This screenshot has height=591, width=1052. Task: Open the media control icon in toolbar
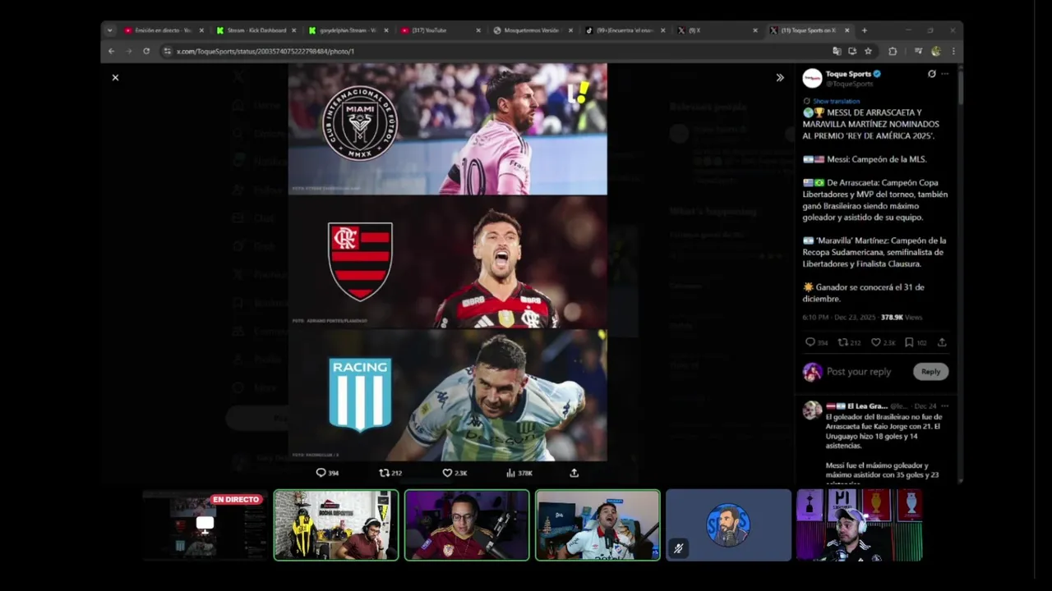click(x=918, y=51)
